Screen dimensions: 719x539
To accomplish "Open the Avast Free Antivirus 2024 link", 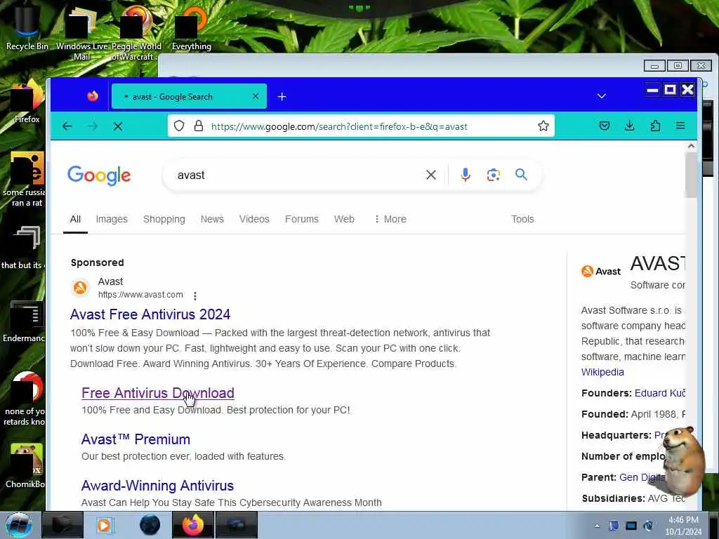I will coord(150,314).
